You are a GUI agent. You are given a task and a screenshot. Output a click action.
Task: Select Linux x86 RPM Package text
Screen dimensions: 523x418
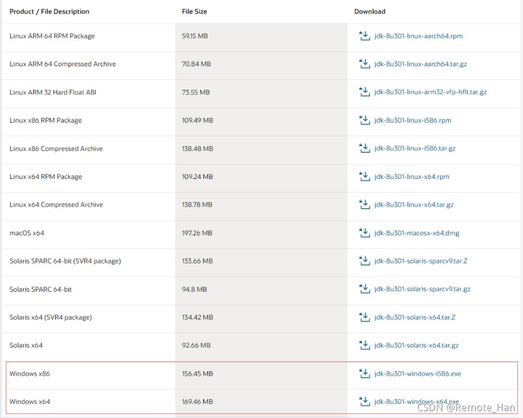pos(45,120)
